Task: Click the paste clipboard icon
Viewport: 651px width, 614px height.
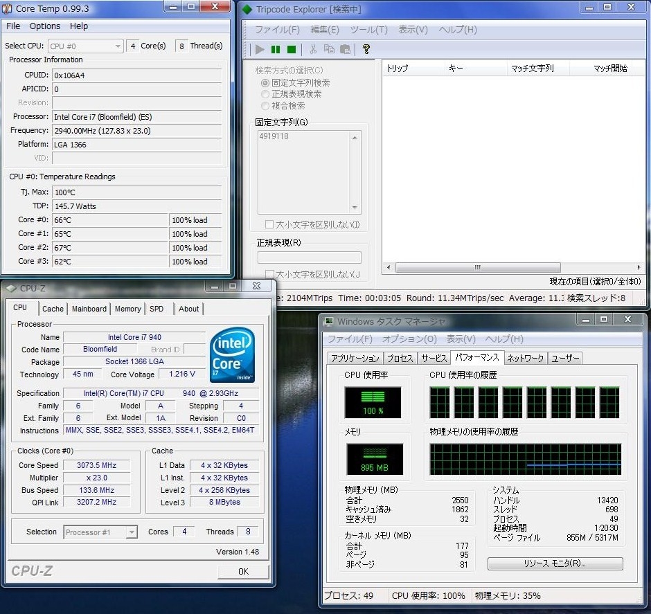Action: 345,49
